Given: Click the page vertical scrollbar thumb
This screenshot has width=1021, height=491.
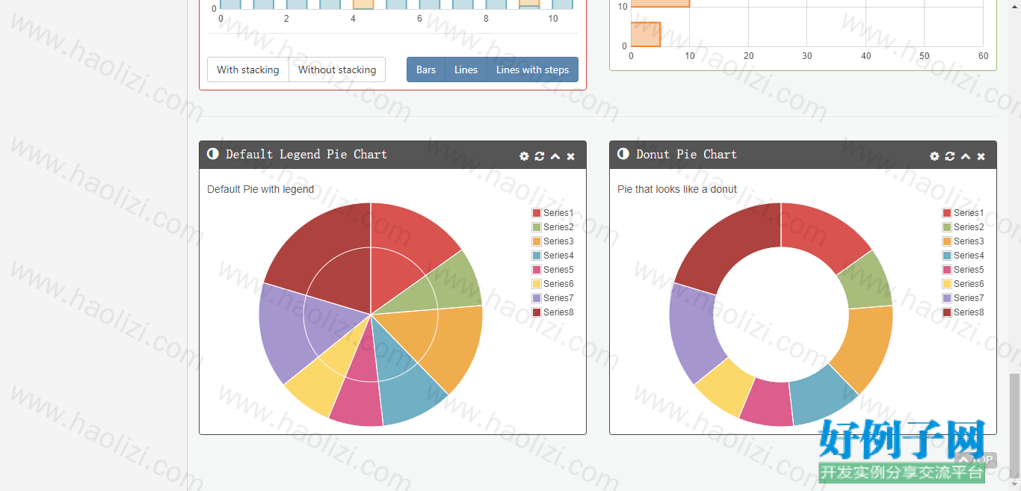Looking at the screenshot, I should 1014,426.
